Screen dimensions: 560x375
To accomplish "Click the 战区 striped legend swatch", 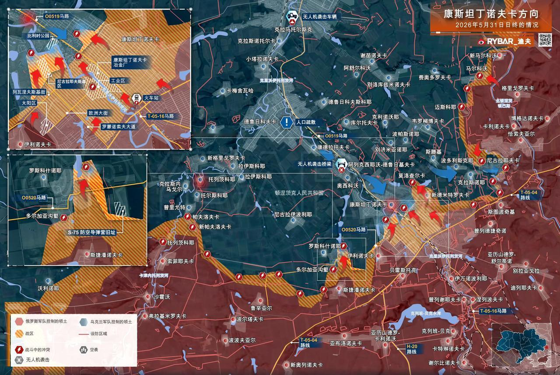I will pyautogui.click(x=19, y=334).
